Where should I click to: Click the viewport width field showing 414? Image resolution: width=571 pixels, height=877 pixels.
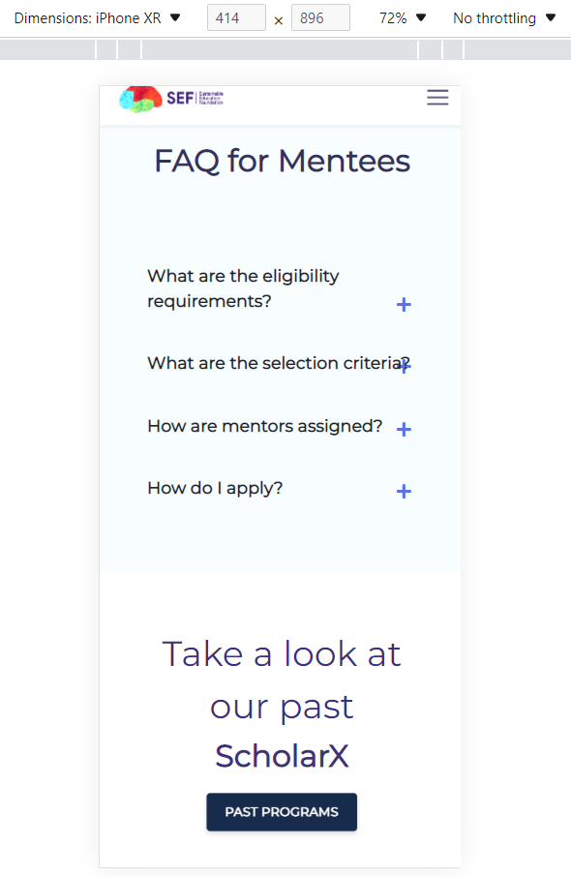pyautogui.click(x=236, y=17)
